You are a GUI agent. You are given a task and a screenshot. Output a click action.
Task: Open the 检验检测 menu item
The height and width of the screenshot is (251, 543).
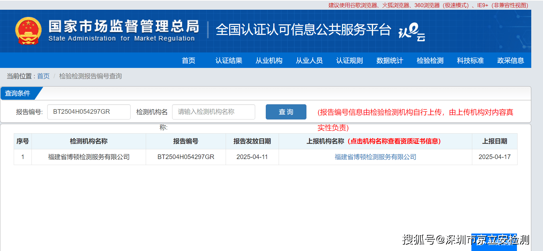pyautogui.click(x=430, y=60)
